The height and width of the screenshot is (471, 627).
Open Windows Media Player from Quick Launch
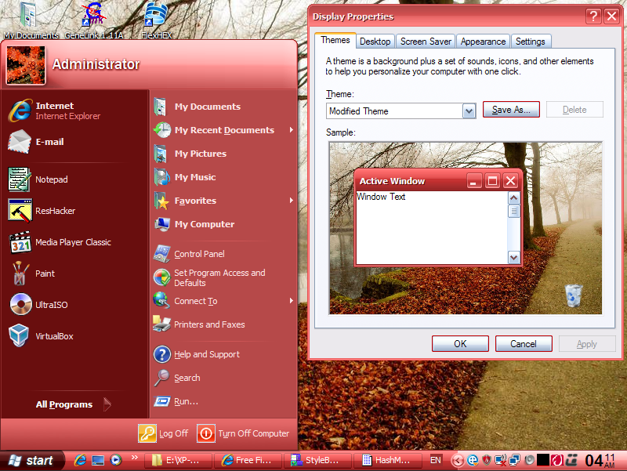point(116,460)
